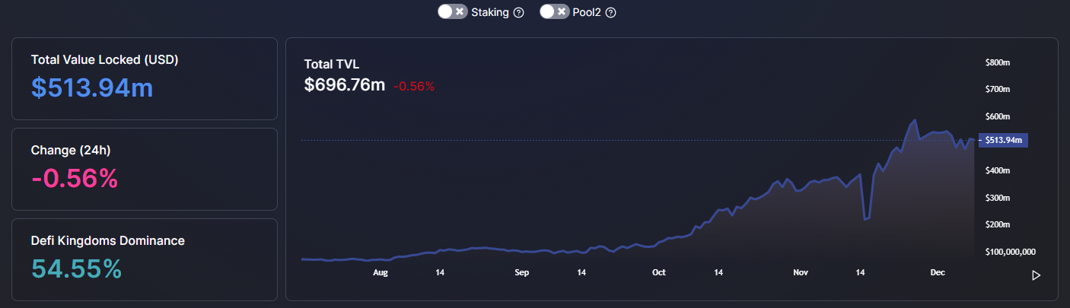
Task: Click the Defi Kingdoms Dominance 54.55% value
Action: click(x=77, y=268)
